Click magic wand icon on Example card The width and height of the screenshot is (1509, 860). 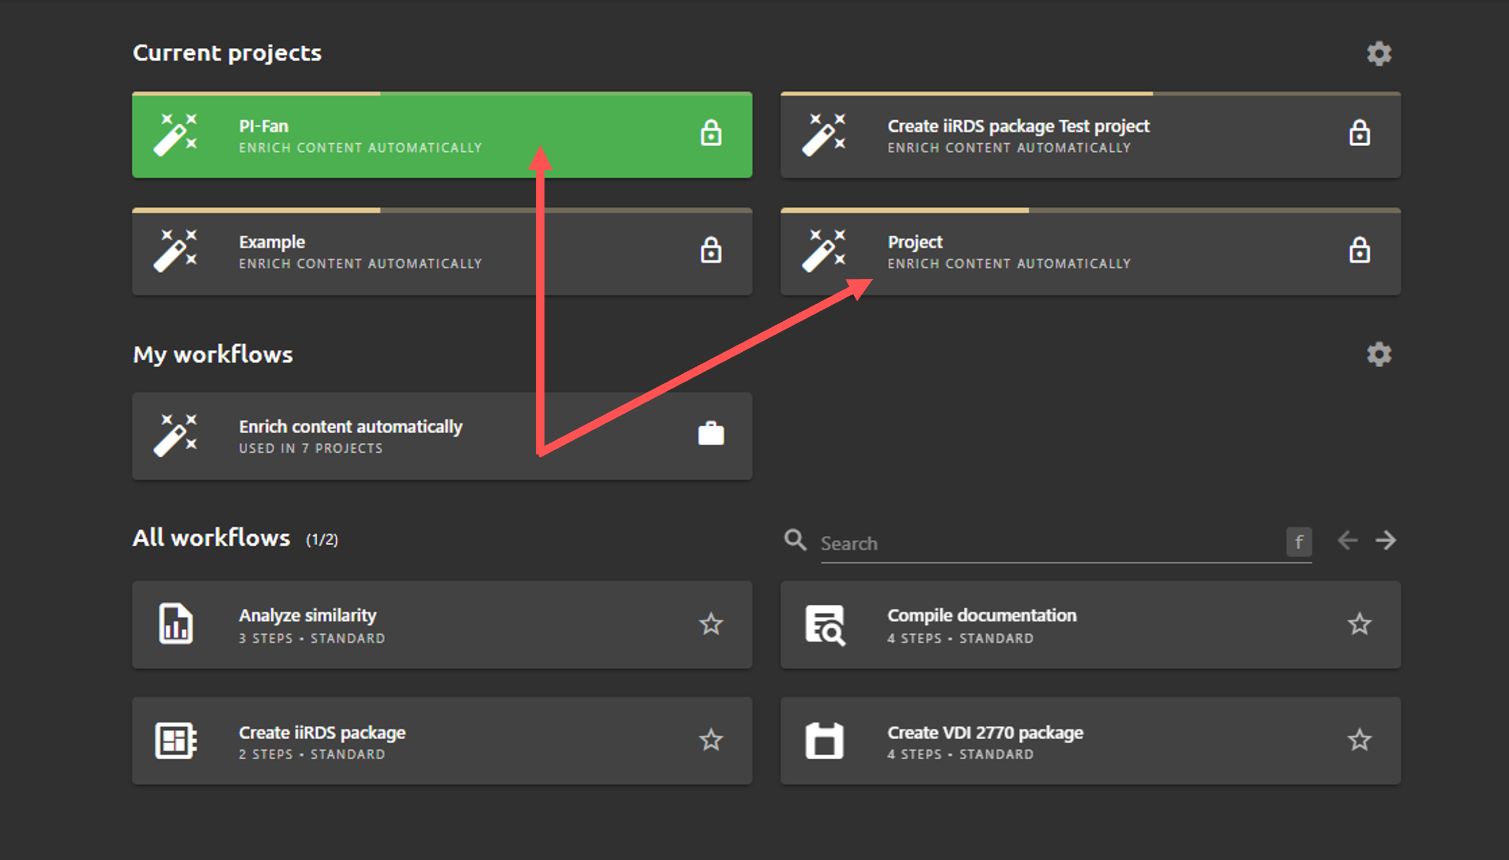(175, 251)
